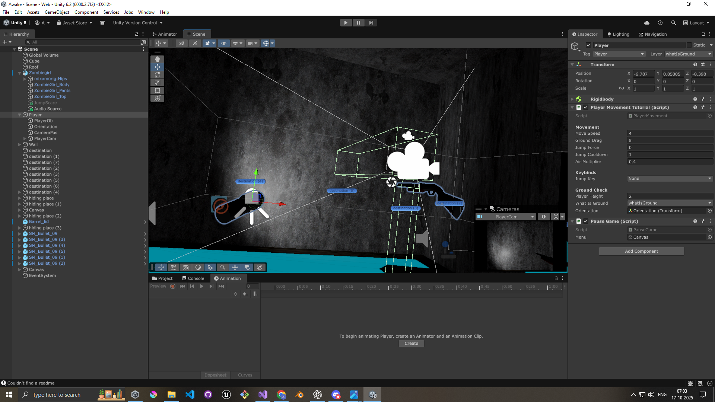Image resolution: width=715 pixels, height=402 pixels.
Task: Expand the Rigidbody component
Action: 572,99
